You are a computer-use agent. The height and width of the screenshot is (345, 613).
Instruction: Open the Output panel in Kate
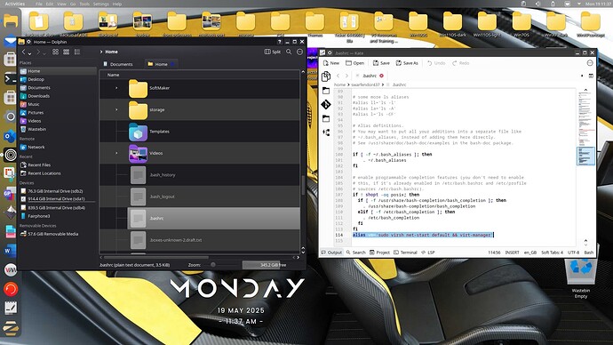point(331,253)
